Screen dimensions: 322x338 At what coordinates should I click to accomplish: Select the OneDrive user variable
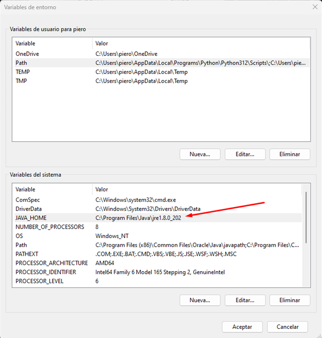pos(27,54)
